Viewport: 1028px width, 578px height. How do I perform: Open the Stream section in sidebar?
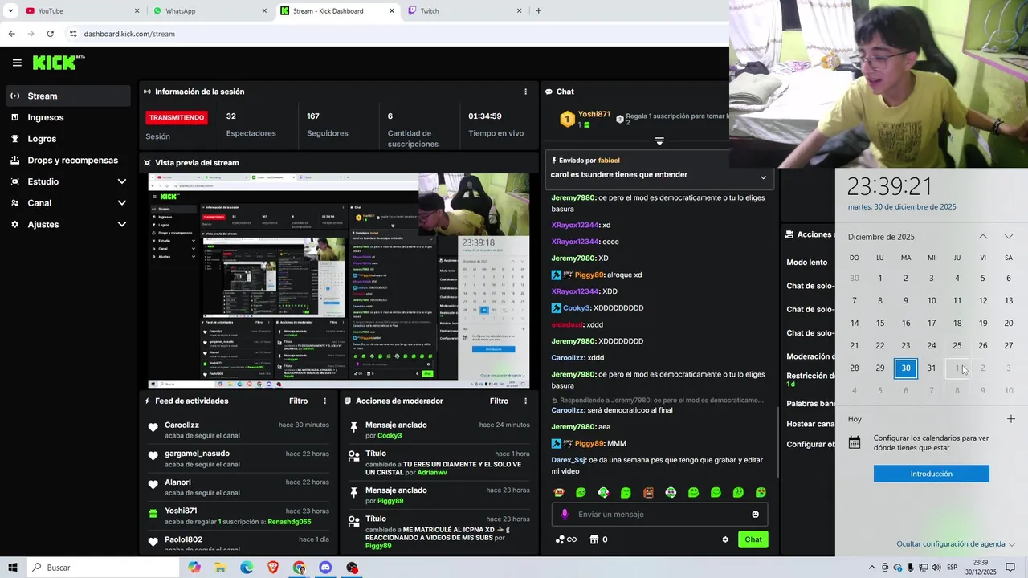[x=68, y=96]
